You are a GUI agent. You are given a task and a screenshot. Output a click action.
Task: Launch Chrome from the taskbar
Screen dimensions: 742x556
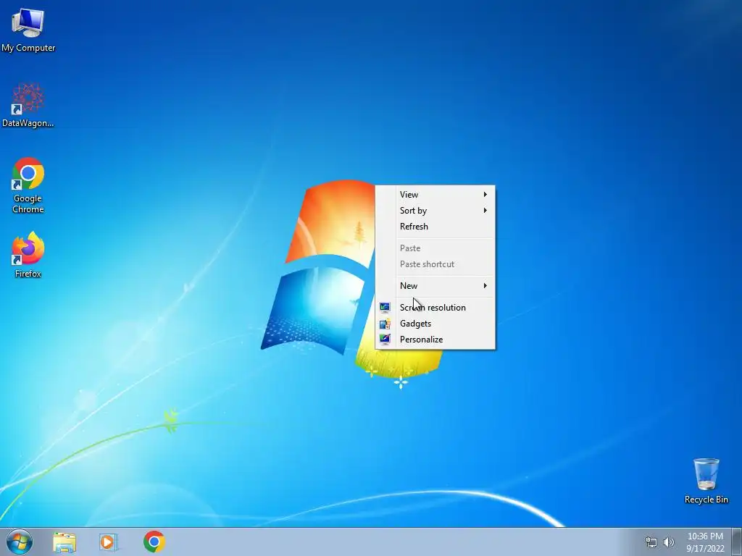(154, 542)
